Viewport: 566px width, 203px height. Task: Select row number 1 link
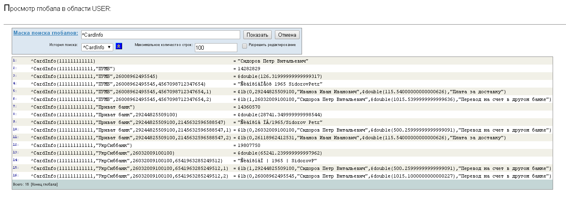pos(15,60)
